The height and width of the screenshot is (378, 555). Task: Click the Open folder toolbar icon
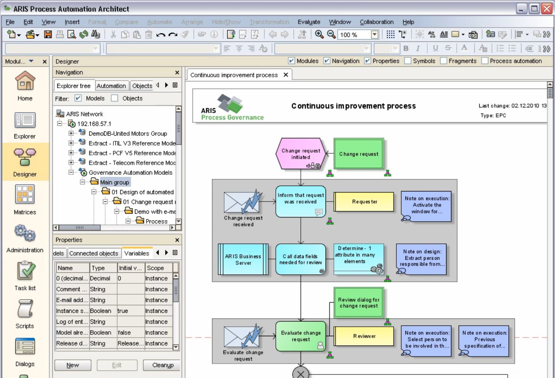31,34
